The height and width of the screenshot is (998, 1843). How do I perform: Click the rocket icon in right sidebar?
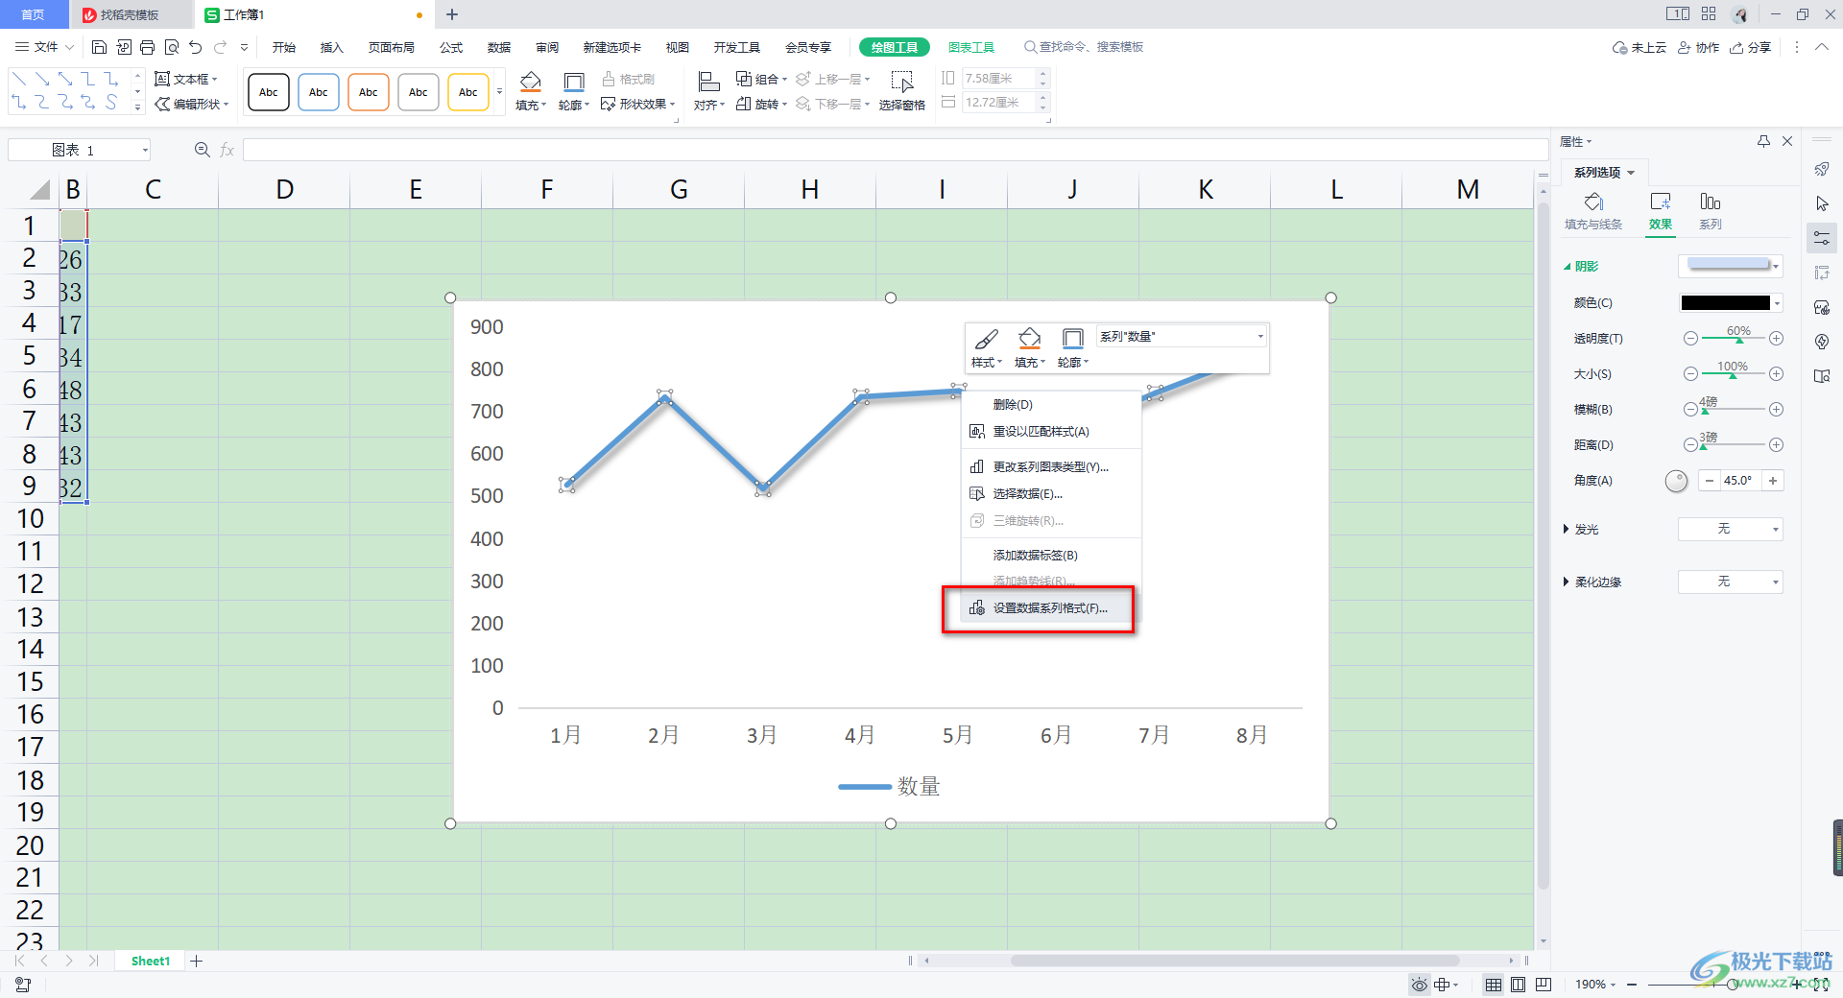(1822, 170)
